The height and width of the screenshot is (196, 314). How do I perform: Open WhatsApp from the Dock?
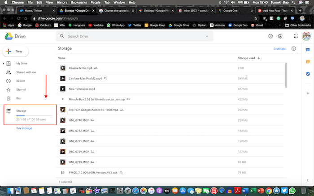tap(292, 191)
